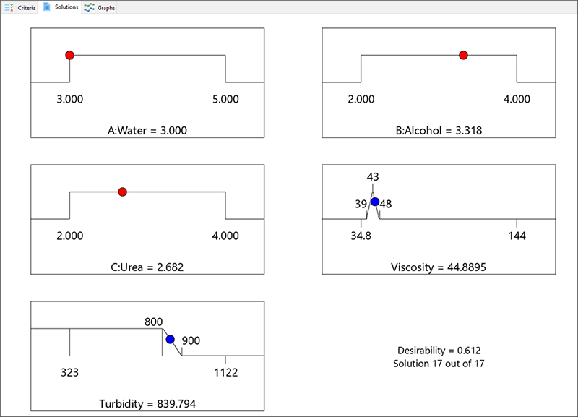The image size is (578, 417).
Task: Click the Graphs tab chart icon
Action: coord(89,7)
